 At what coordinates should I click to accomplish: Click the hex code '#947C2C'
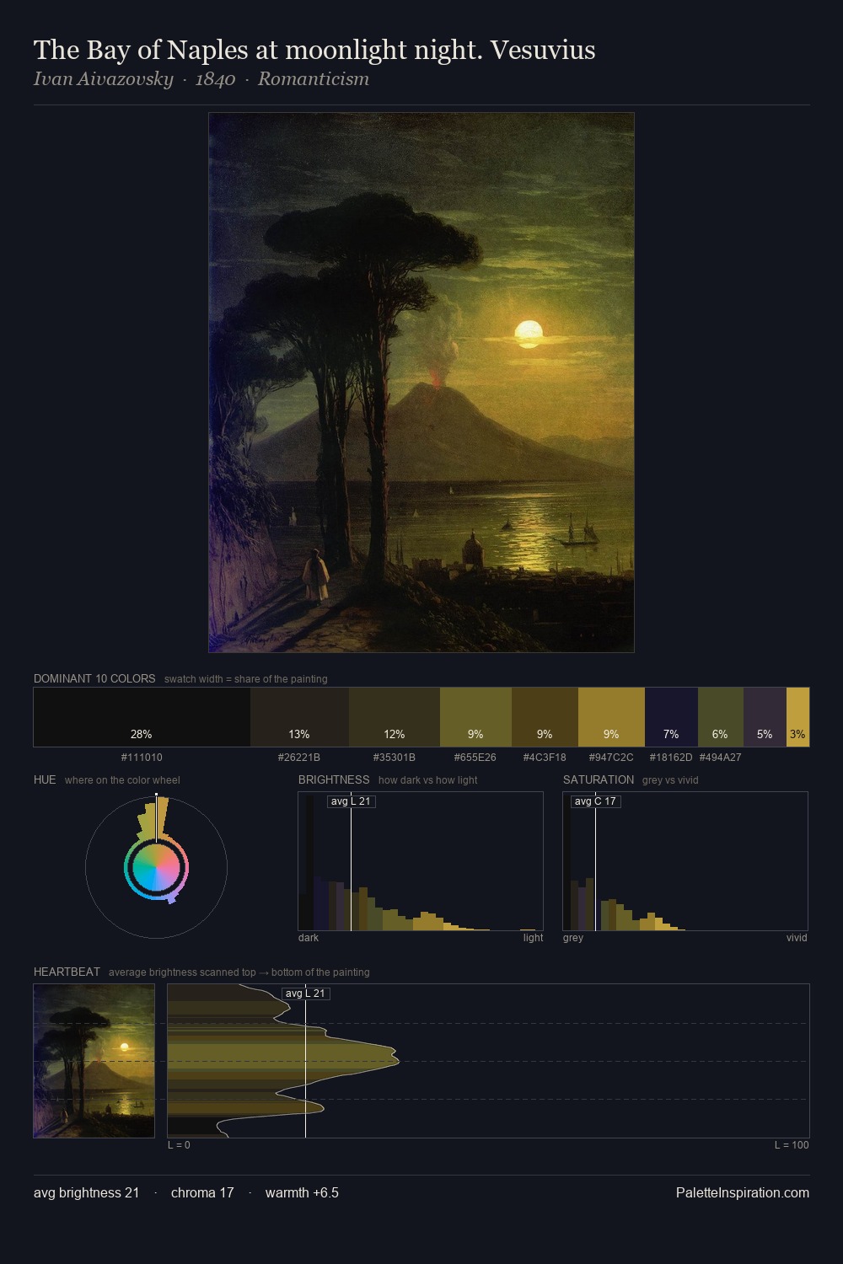click(x=611, y=758)
